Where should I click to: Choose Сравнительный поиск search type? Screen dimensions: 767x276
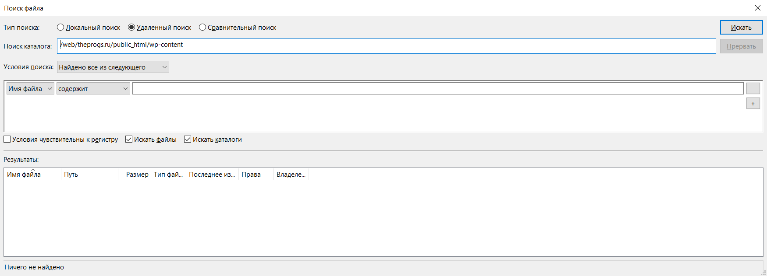[202, 27]
